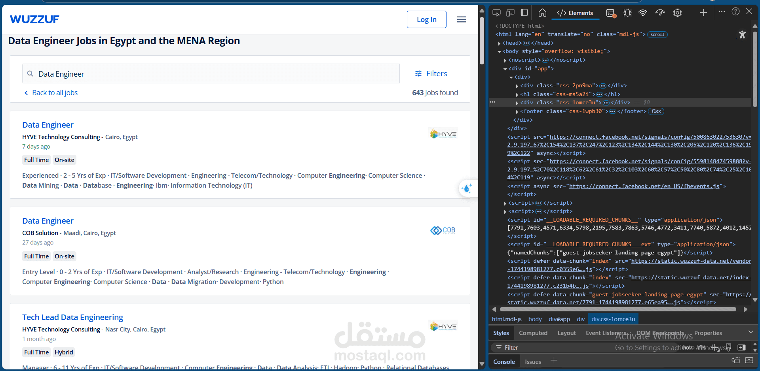The width and height of the screenshot is (760, 371).
Task: Click the Log in button
Action: point(426,19)
